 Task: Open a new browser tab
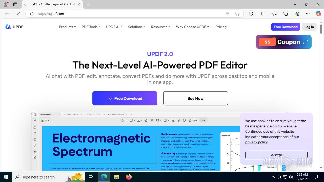coord(88,4)
